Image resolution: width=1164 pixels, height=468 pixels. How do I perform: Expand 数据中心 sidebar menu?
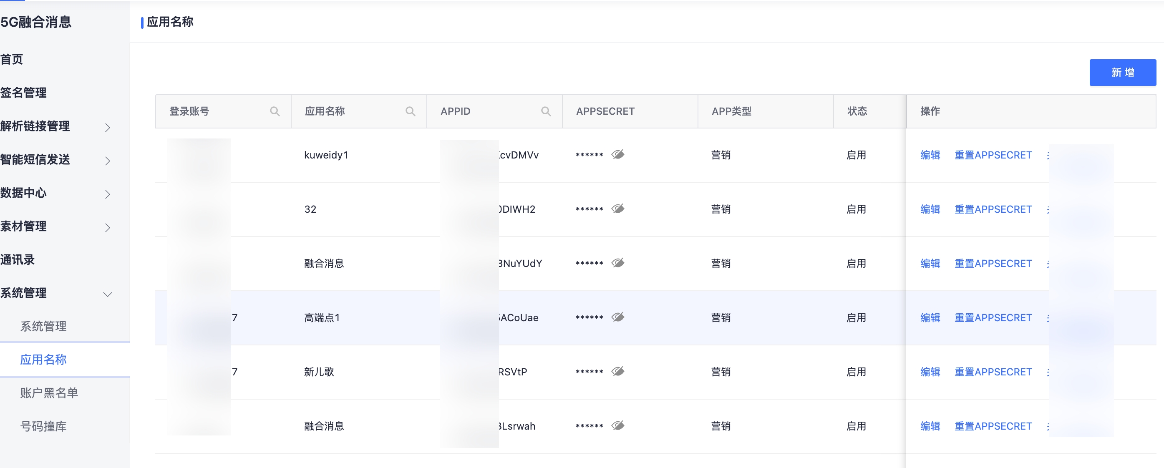pyautogui.click(x=107, y=194)
